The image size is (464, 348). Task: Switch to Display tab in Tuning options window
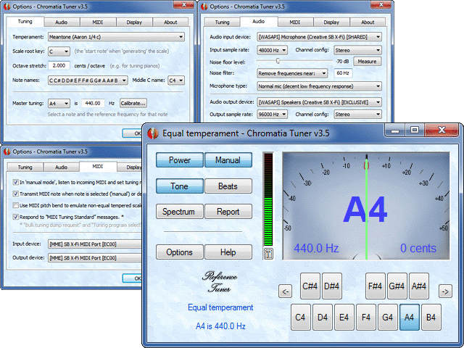coord(134,22)
